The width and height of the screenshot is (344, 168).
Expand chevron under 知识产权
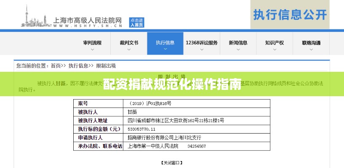275,50
